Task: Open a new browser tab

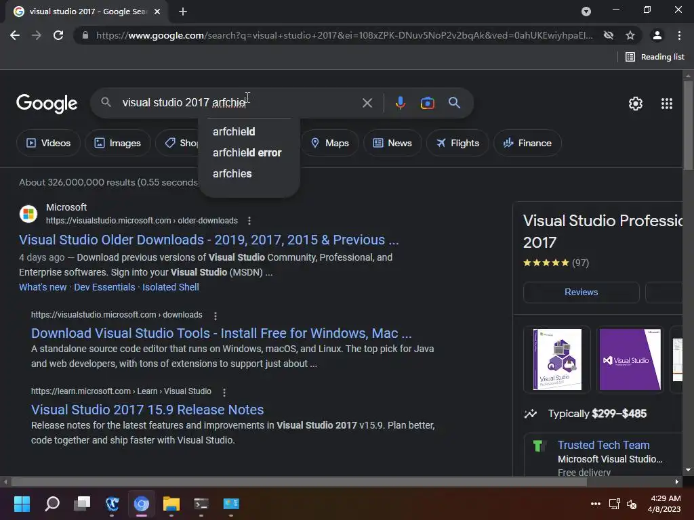Action: pyautogui.click(x=183, y=12)
